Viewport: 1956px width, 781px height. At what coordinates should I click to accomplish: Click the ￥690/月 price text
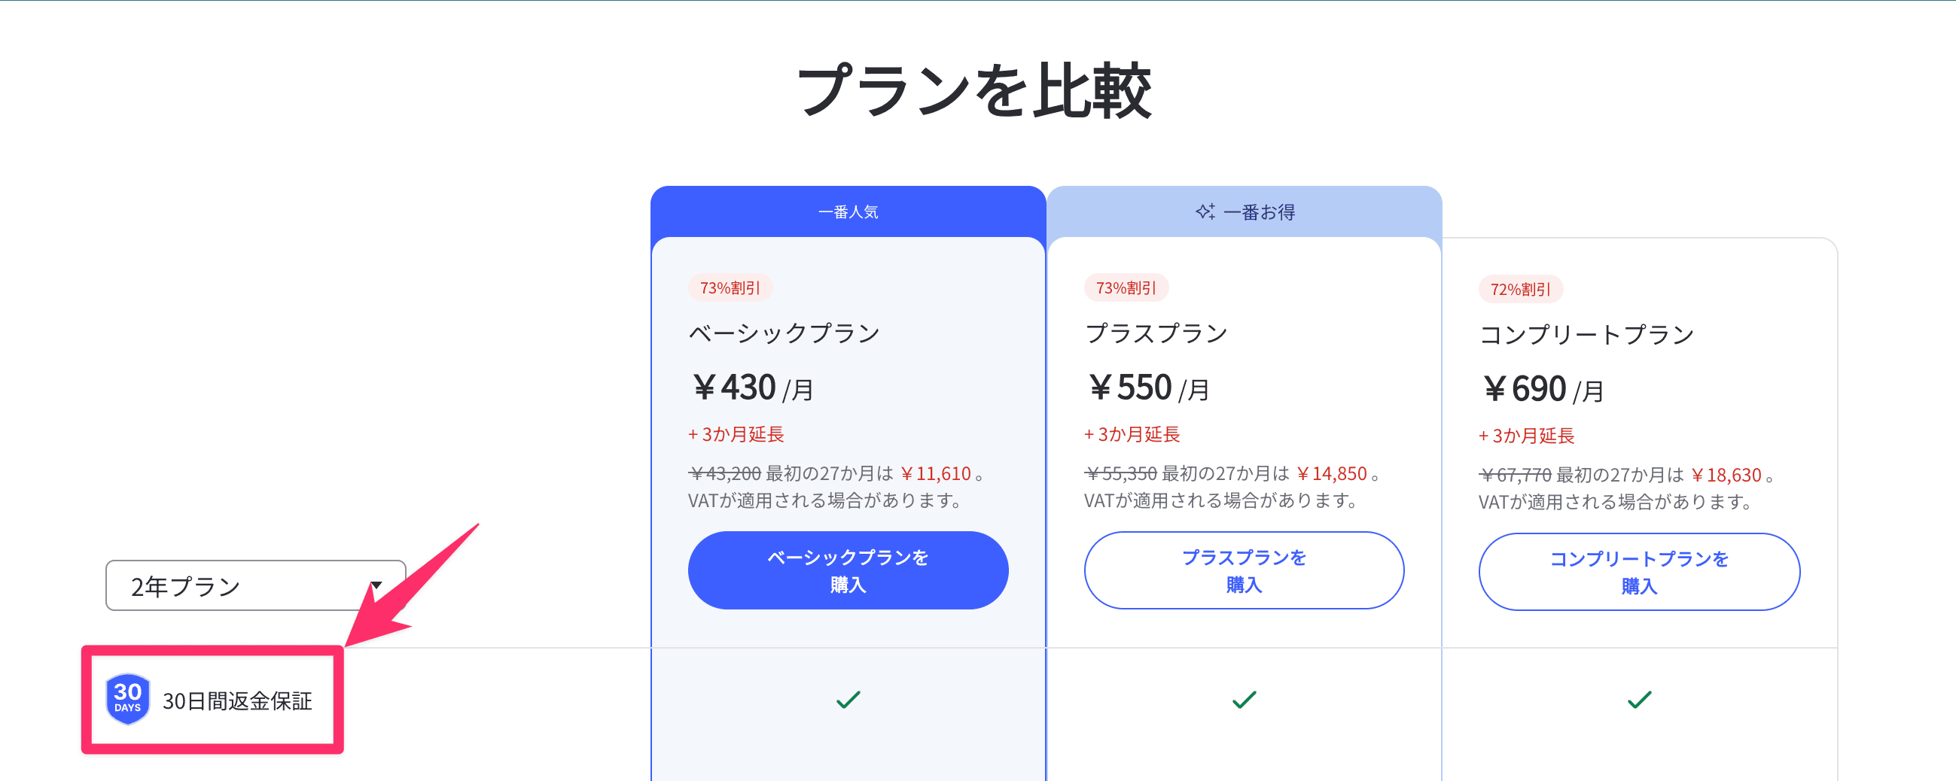1542,389
